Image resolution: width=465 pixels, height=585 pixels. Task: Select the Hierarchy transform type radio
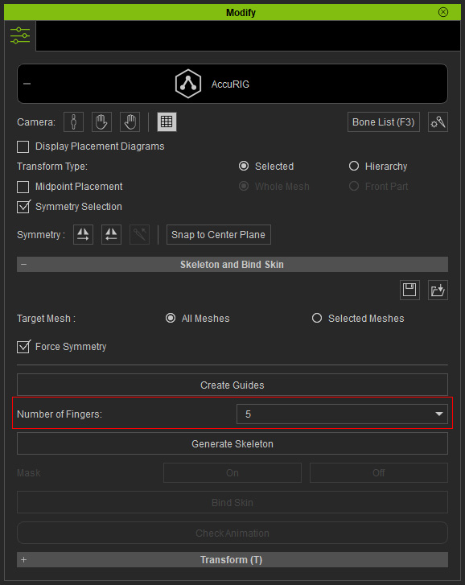click(354, 166)
